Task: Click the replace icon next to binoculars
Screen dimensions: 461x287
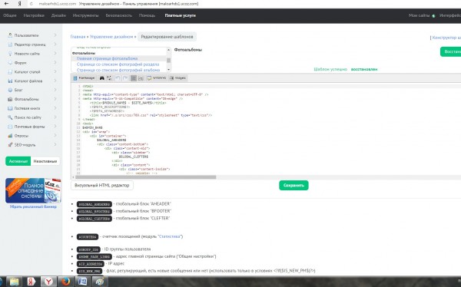Action: tap(109, 78)
